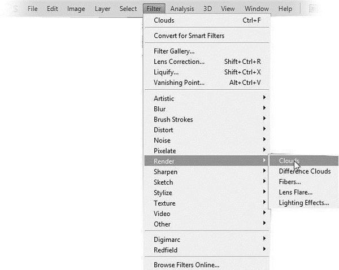Image resolution: width=339 pixels, height=270 pixels.
Task: Open the Layer menu
Action: pyautogui.click(x=102, y=9)
